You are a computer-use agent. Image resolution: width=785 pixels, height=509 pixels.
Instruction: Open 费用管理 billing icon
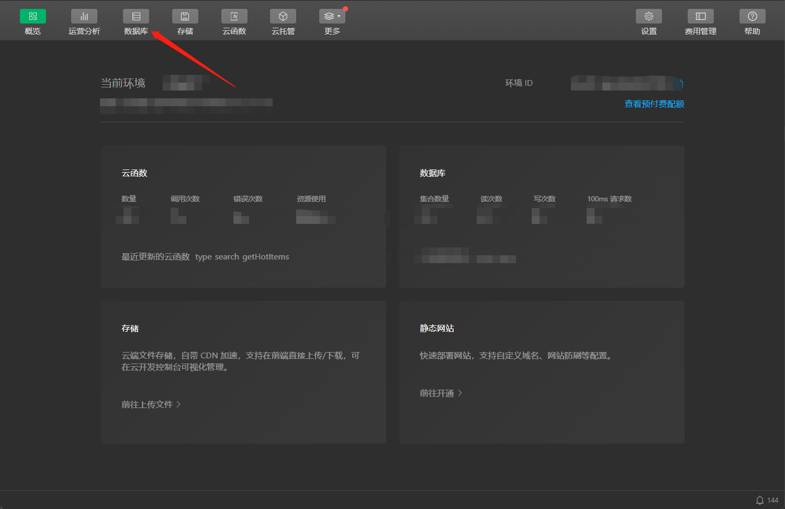(700, 17)
